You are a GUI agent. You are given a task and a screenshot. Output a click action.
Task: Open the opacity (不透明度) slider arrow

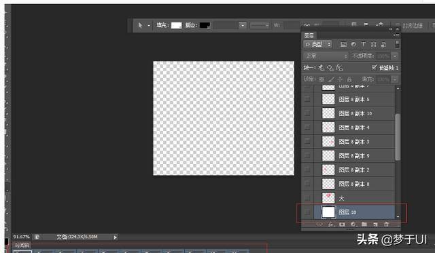point(395,56)
